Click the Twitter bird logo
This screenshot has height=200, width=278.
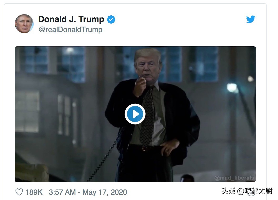[250, 19]
